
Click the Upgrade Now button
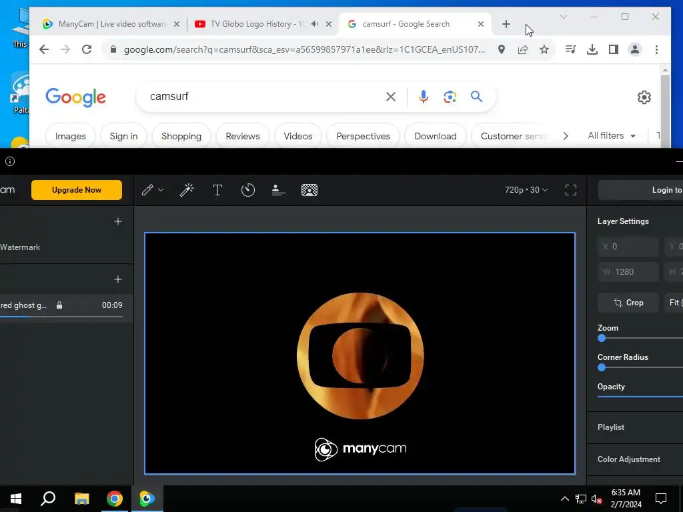[x=77, y=190]
